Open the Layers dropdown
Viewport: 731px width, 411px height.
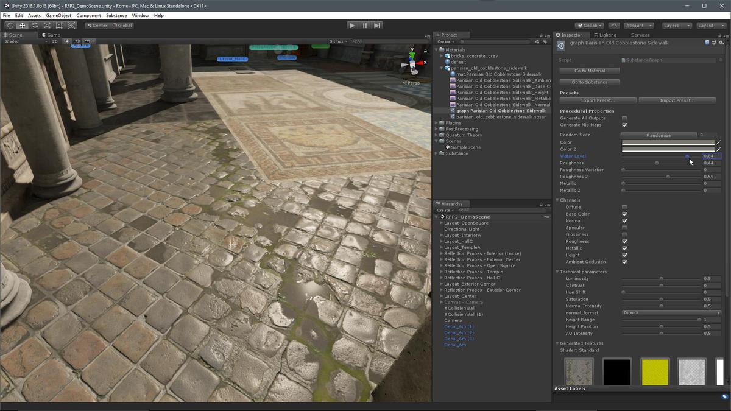tap(677, 26)
